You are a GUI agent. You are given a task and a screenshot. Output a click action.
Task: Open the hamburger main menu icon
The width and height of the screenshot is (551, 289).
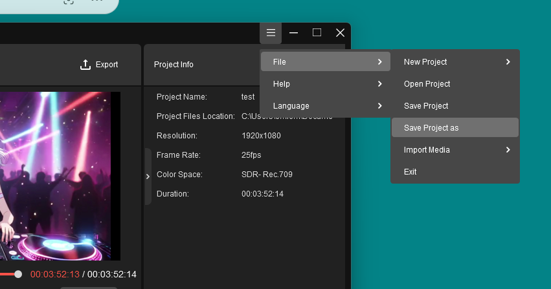pyautogui.click(x=271, y=33)
